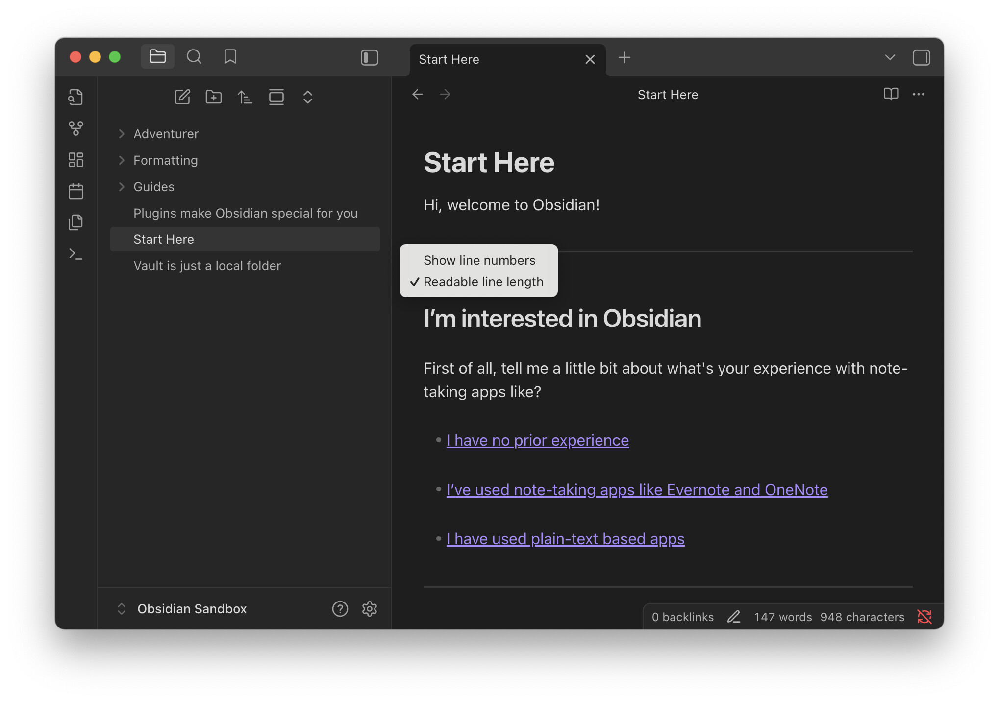999x702 pixels.
Task: Toggle the left sidebar
Action: [x=369, y=58]
